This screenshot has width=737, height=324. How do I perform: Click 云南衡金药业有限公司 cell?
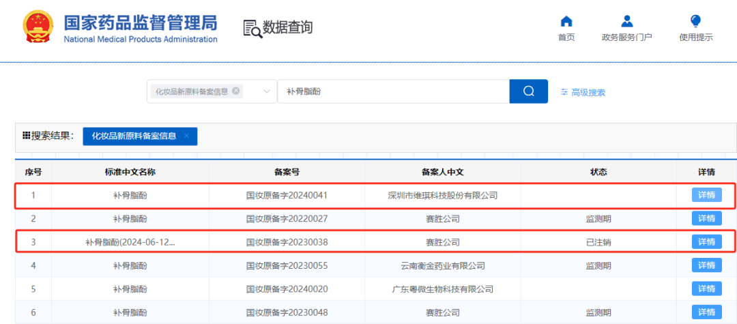(442, 266)
